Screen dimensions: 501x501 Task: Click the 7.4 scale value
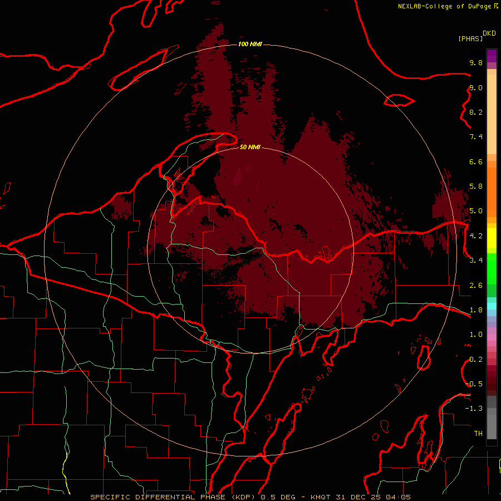[x=476, y=137]
